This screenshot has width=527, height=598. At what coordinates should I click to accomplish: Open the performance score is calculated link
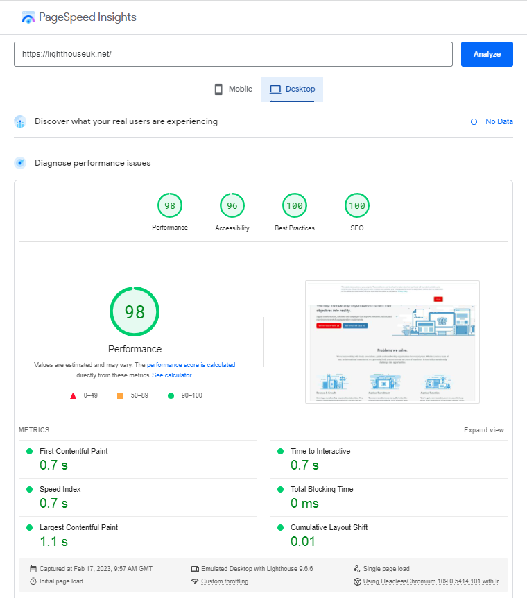(x=191, y=365)
